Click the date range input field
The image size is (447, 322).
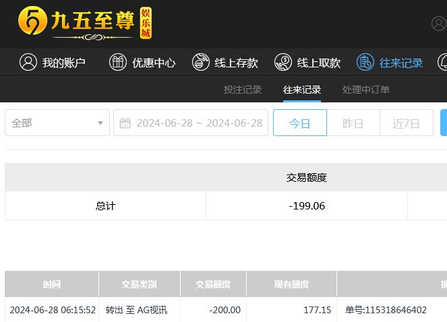191,123
